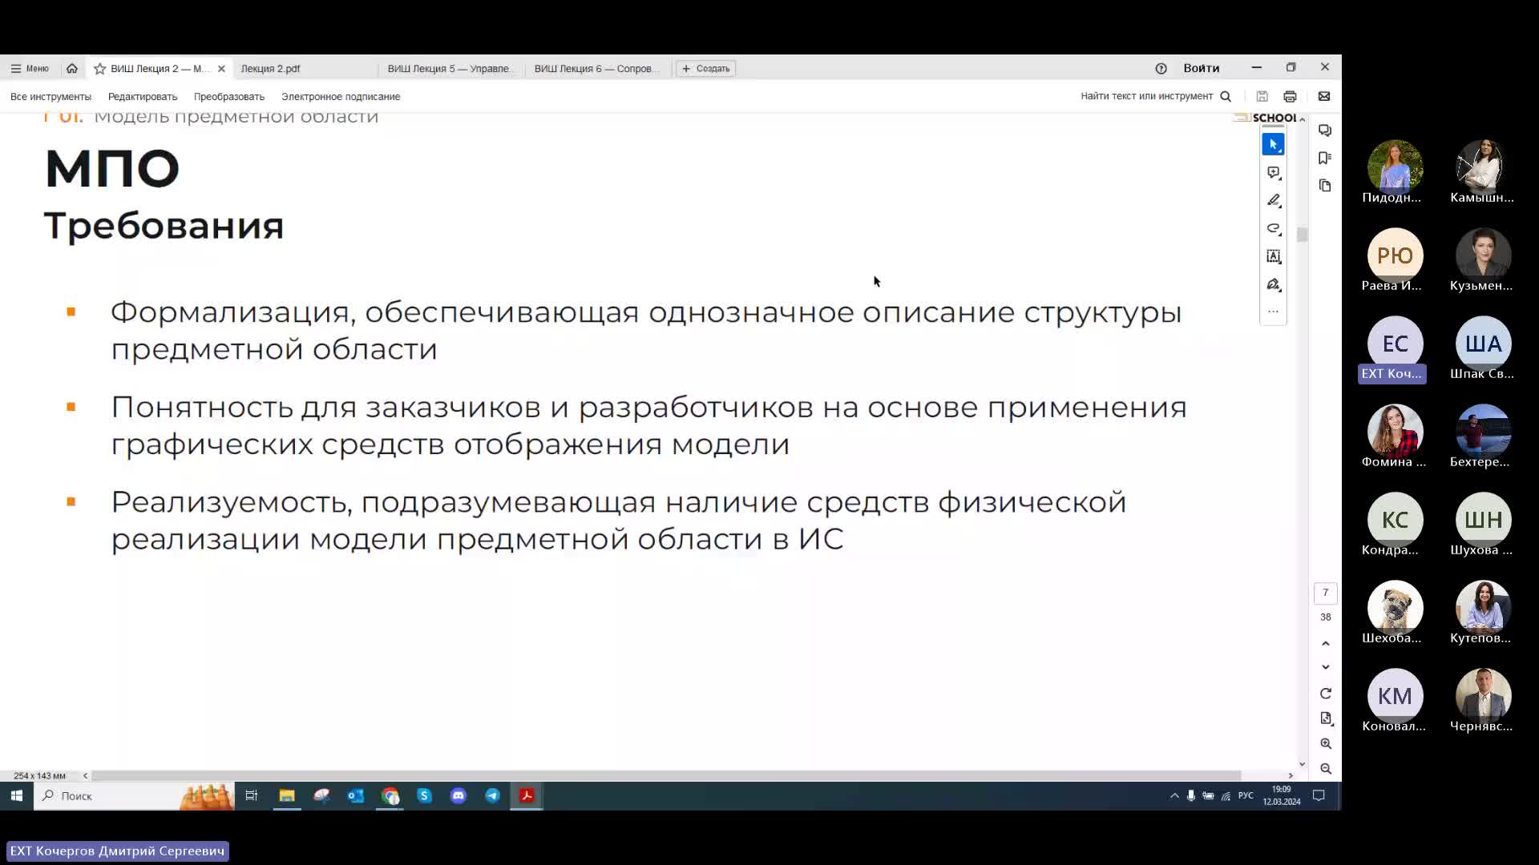Open the Help question mark icon
The height and width of the screenshot is (865, 1539).
[x=1161, y=68]
